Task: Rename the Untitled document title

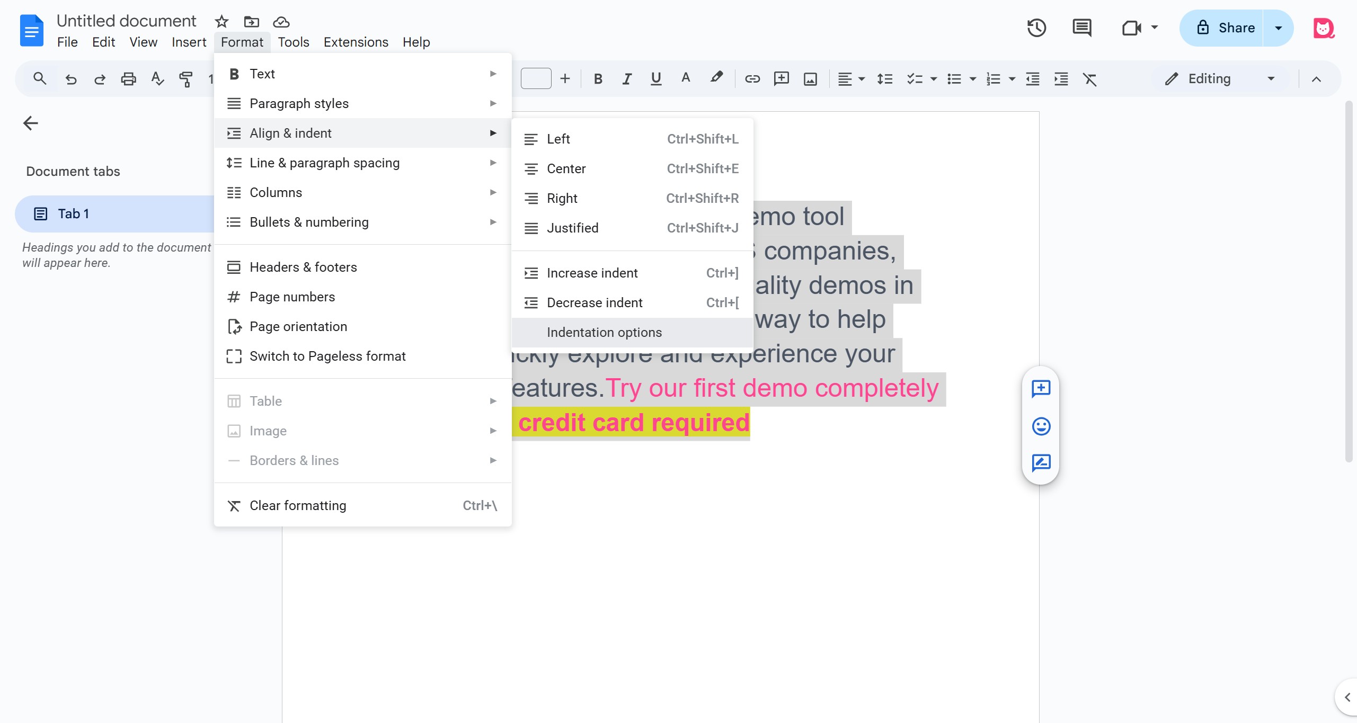Action: [126, 21]
